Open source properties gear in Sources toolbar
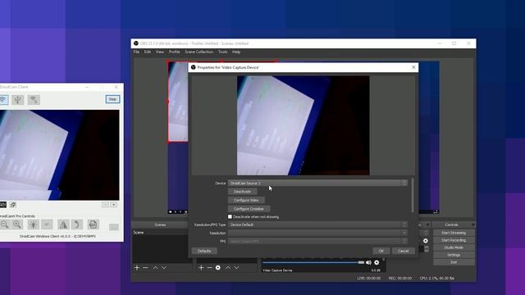This screenshot has width=525, height=295. pos(218,268)
